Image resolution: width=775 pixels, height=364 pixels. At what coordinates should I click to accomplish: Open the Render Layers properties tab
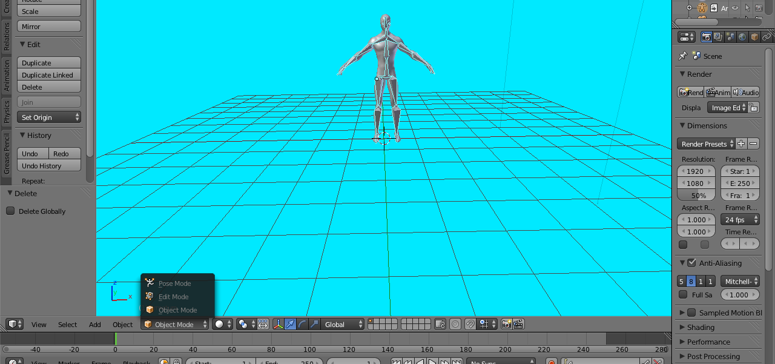tap(718, 37)
